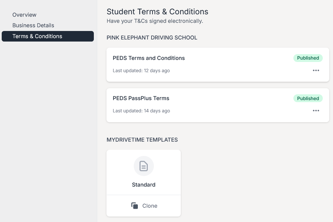Open three-dot menu for PEDS PassPlus Terms
The height and width of the screenshot is (222, 333).
click(x=316, y=111)
